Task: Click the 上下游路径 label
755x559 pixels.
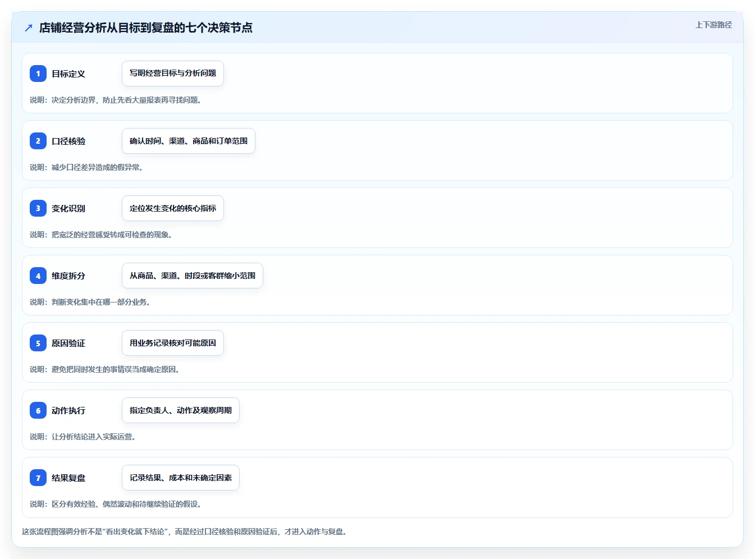Action: [713, 25]
